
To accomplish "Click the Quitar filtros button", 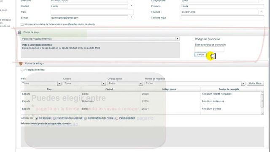I will click(255, 84).
